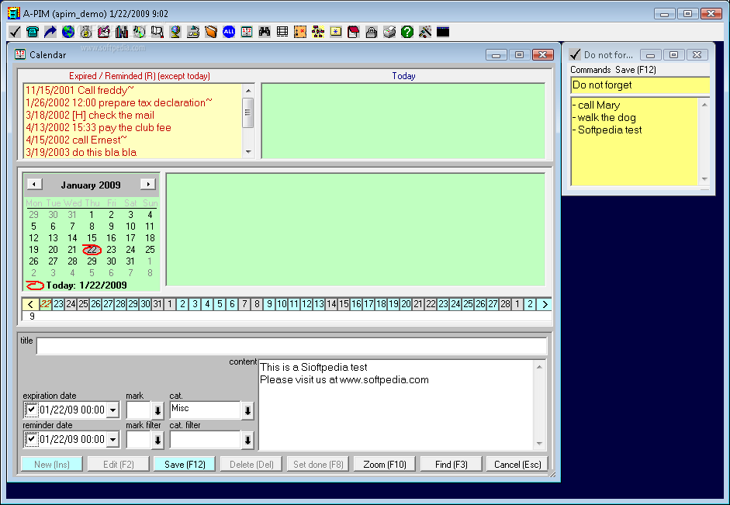Image resolution: width=730 pixels, height=505 pixels.
Task: Click the padlock toolbar icon
Action: (371, 32)
